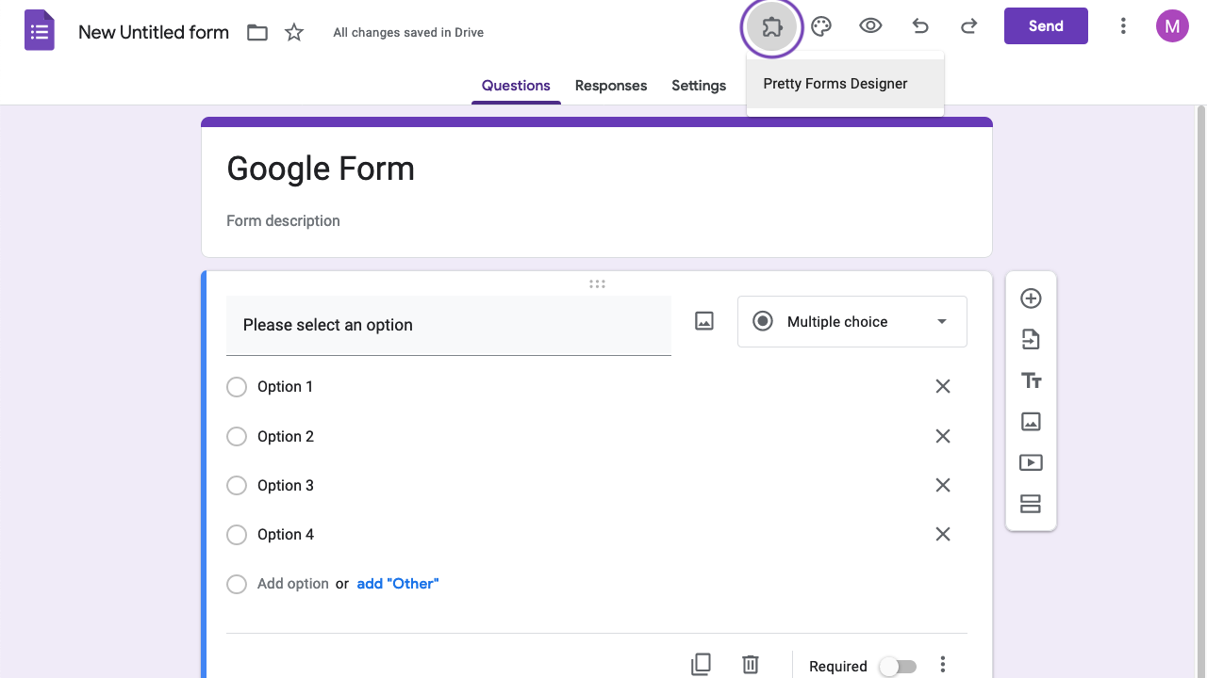The image size is (1207, 678).
Task: Select Option 4 radio button
Action: (237, 535)
